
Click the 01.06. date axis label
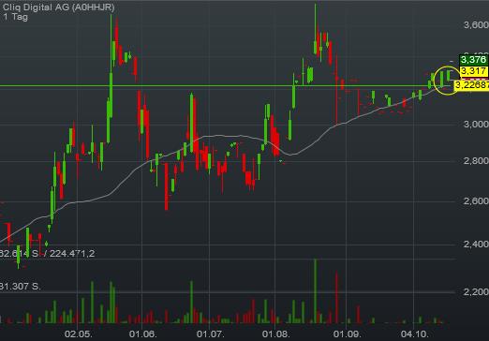pyautogui.click(x=142, y=334)
